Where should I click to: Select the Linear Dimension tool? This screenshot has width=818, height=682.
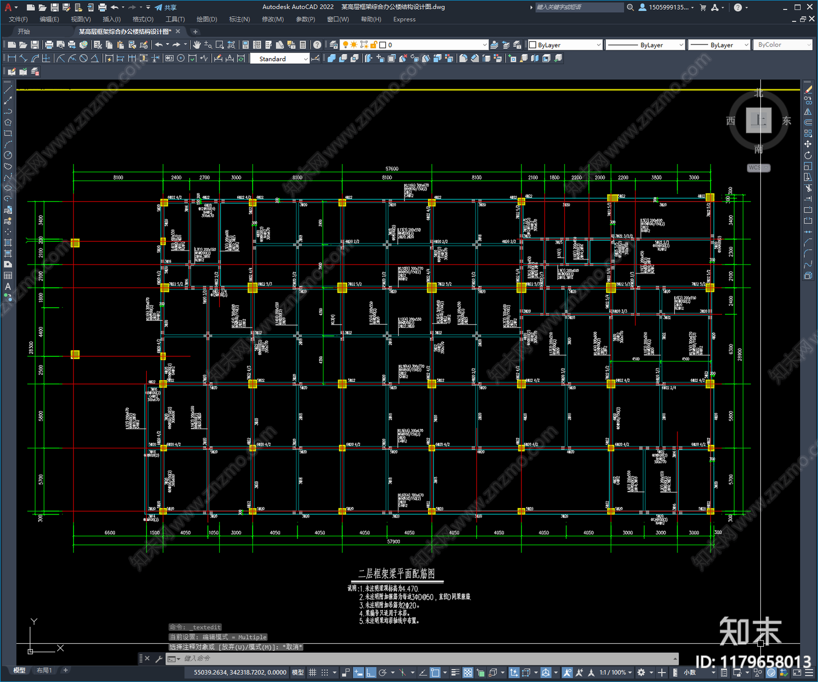(x=11, y=58)
